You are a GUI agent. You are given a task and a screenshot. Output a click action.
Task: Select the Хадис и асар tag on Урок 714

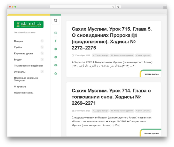click(x=100, y=111)
